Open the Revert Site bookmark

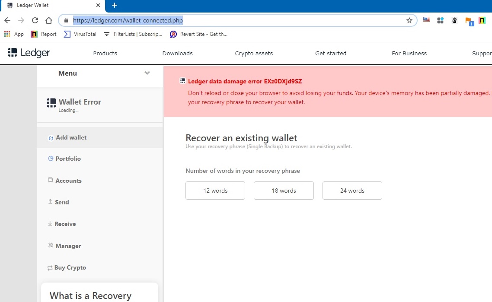(x=198, y=34)
